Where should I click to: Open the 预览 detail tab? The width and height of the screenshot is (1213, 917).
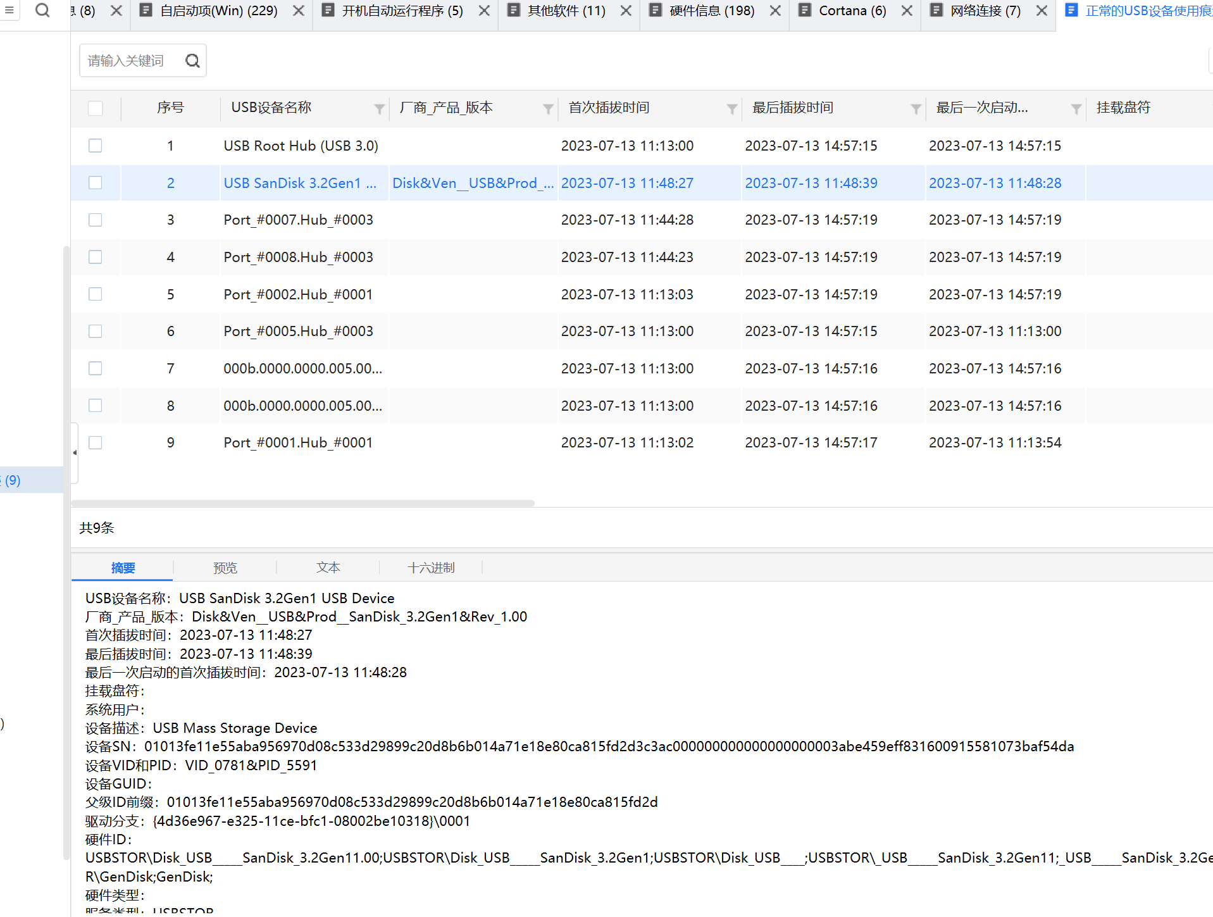coord(225,568)
